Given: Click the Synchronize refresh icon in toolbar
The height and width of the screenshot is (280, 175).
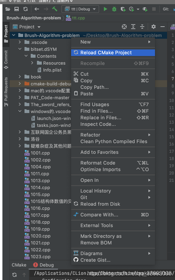Looking at the screenshot, I should point(26,9).
